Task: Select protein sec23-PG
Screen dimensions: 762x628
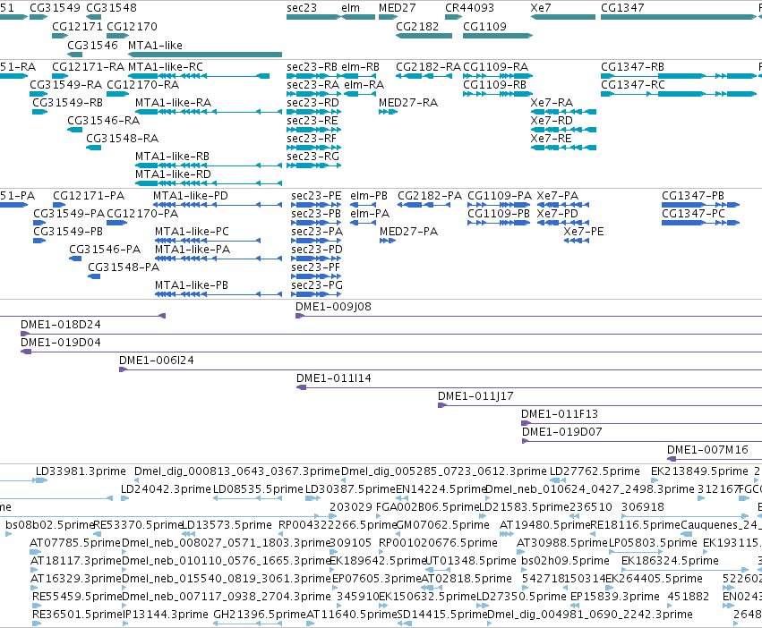Action: [x=316, y=294]
